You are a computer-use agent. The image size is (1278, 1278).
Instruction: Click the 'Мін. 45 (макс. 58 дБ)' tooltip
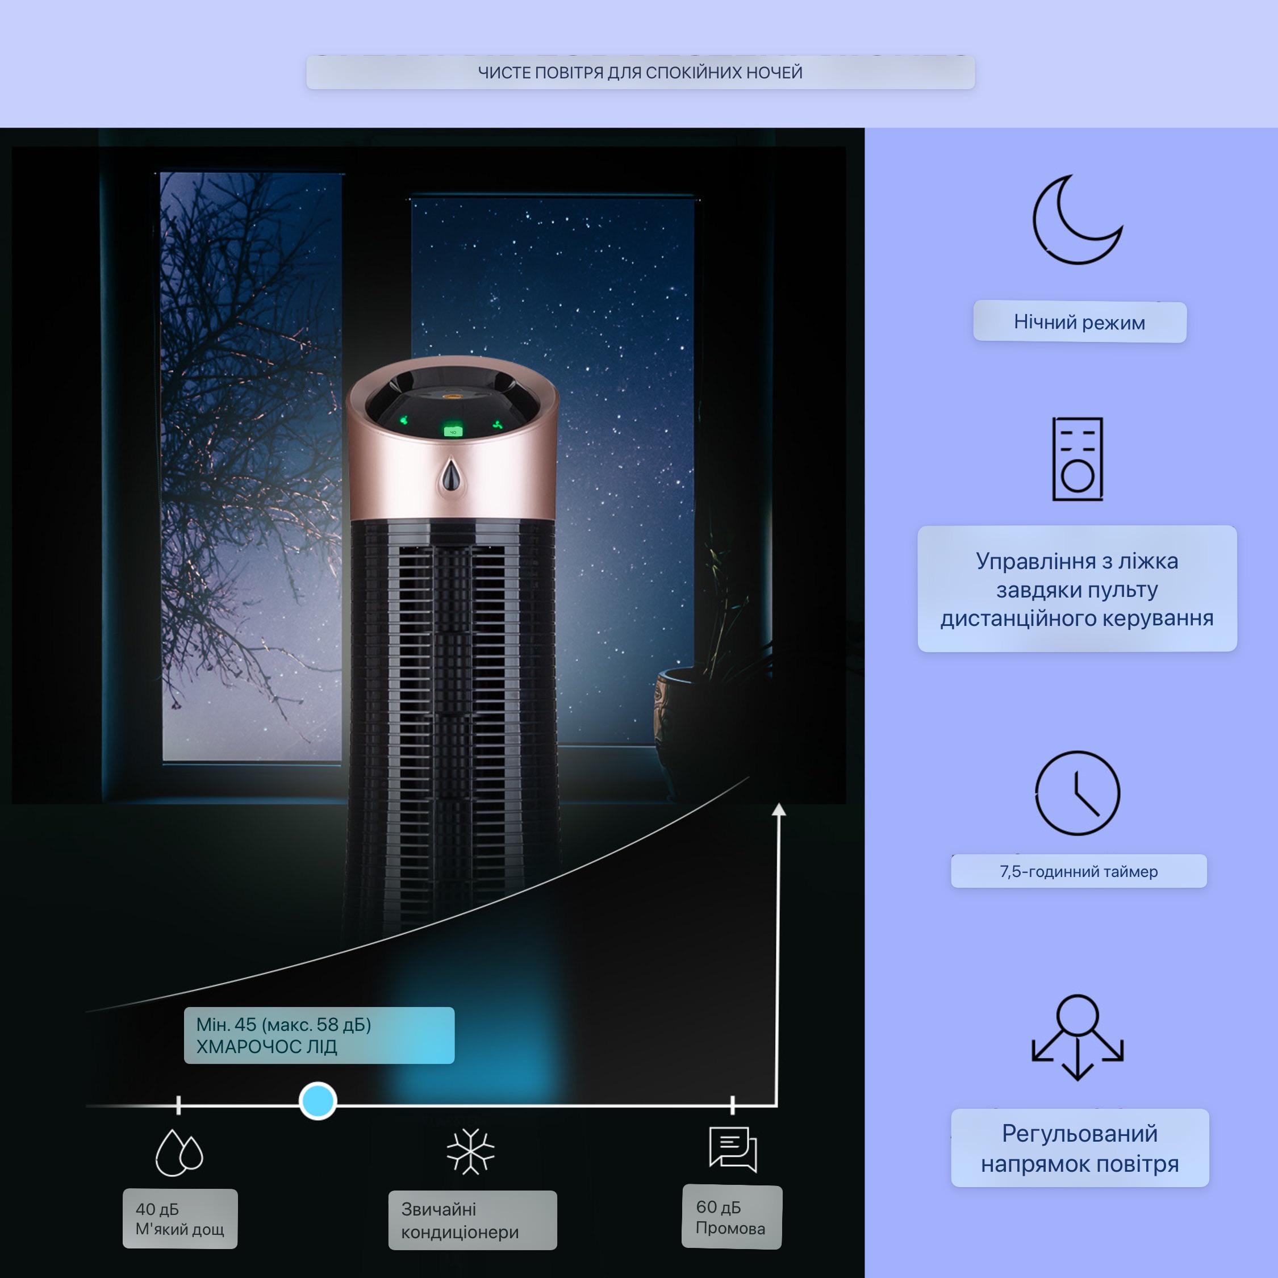[319, 1035]
